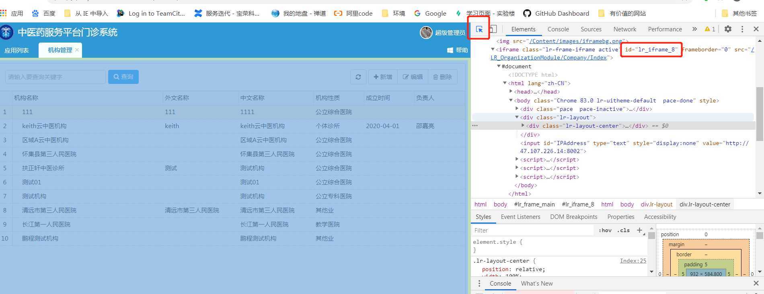Switch to the DOM Breakpoints pane
The height and width of the screenshot is (294, 764).
tap(573, 217)
